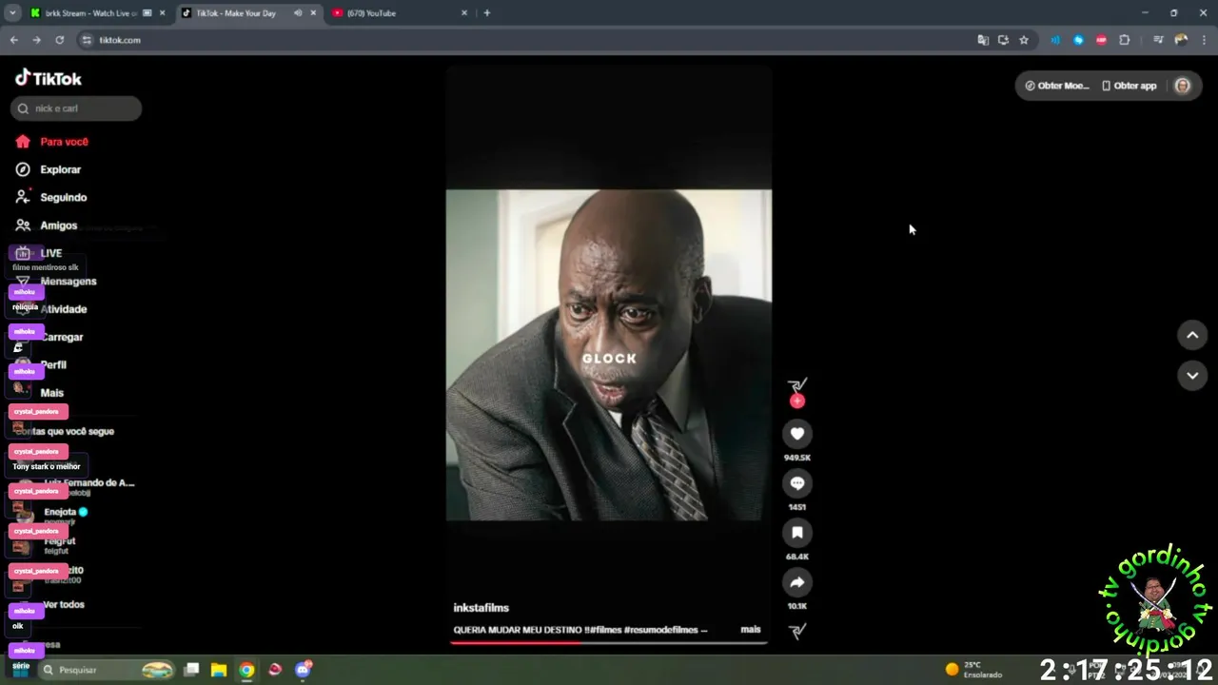Save video with bookmark icon
Screen dimensions: 1218x685
tap(797, 533)
